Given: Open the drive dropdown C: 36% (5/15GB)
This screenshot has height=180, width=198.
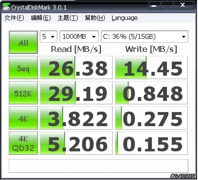Looking at the screenshot, I should pyautogui.click(x=145, y=36).
